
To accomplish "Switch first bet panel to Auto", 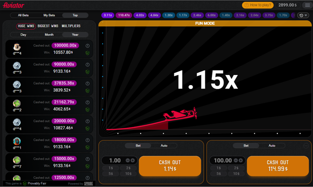I will (164, 146).
